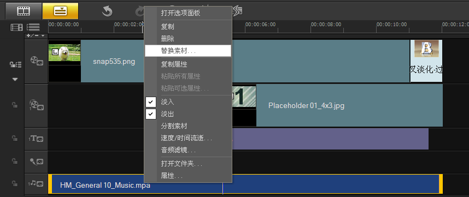
Task: Switch to Storyboard View button
Action: click(23, 11)
